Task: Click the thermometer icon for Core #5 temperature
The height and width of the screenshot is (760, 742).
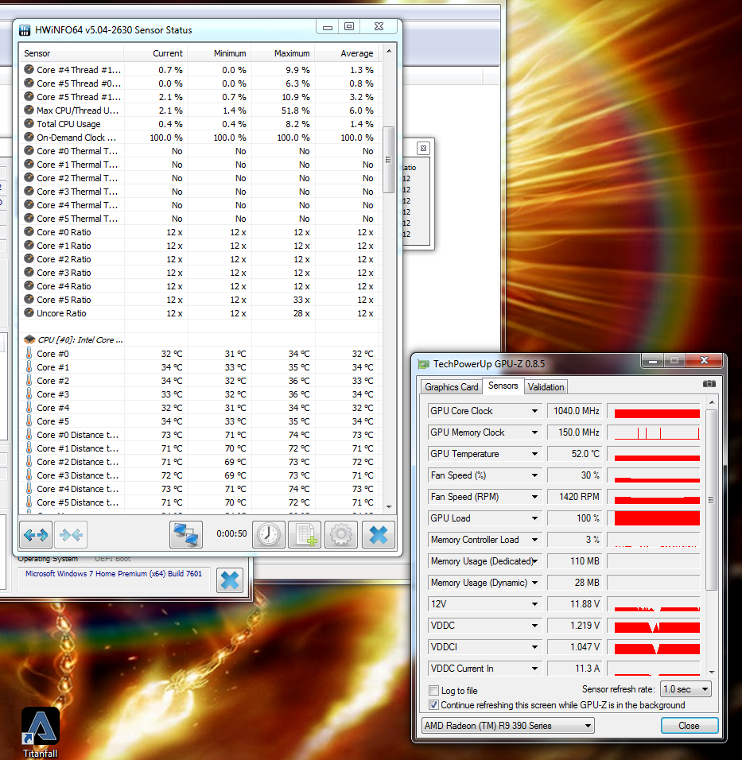Action: coord(29,421)
